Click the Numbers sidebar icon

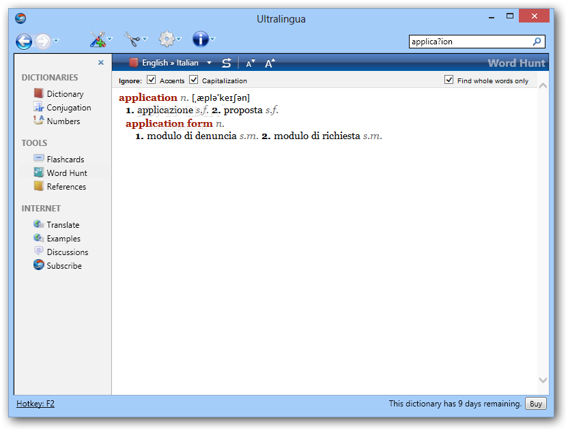(38, 120)
